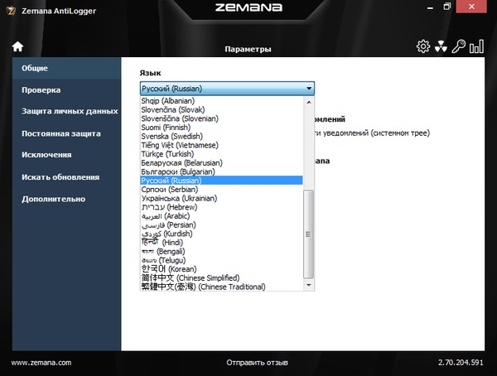Select Svenska (Swedish) language
The image size is (497, 376).
221,137
